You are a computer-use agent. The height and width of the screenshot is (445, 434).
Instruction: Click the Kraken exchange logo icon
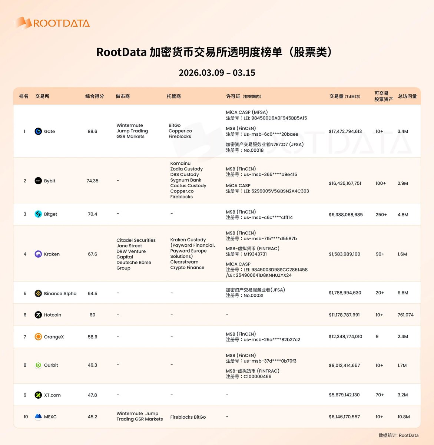coord(38,254)
